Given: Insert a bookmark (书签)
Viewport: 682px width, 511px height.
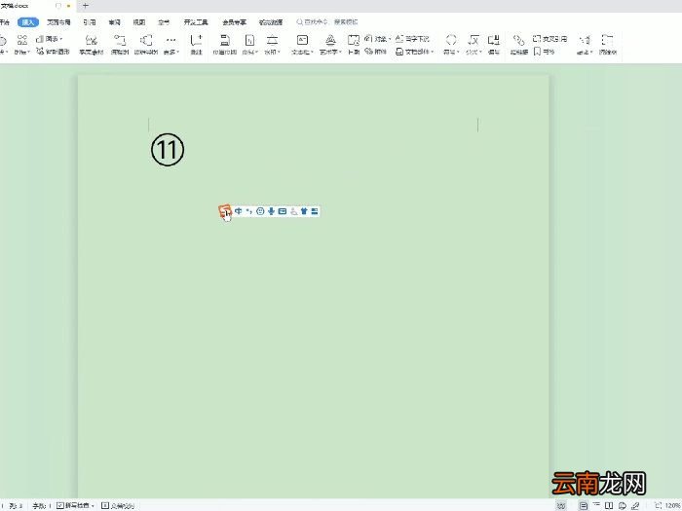Looking at the screenshot, I should [544, 52].
